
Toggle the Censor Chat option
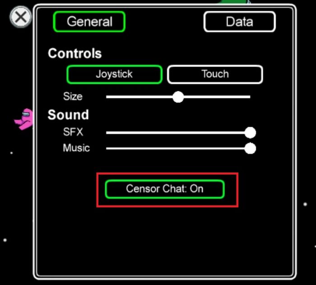tap(165, 189)
